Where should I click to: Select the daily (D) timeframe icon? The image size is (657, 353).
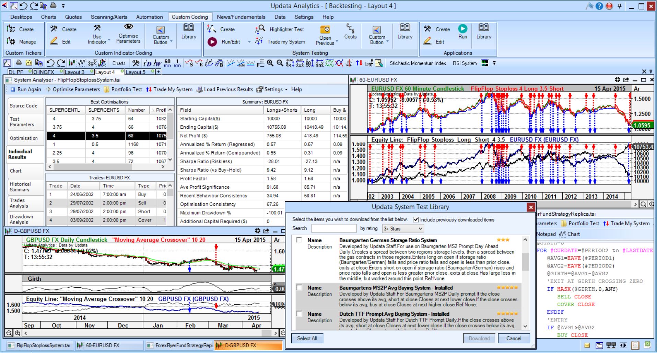(x=148, y=63)
